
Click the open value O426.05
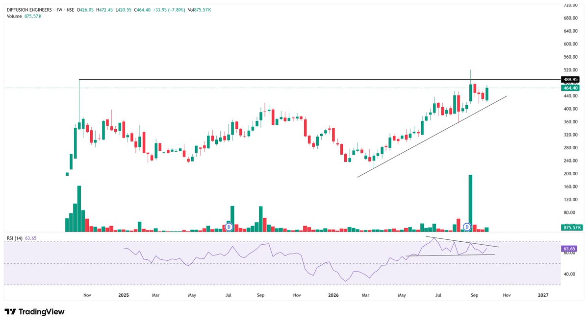tap(85, 10)
